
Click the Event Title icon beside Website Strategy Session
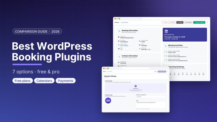click(119, 37)
